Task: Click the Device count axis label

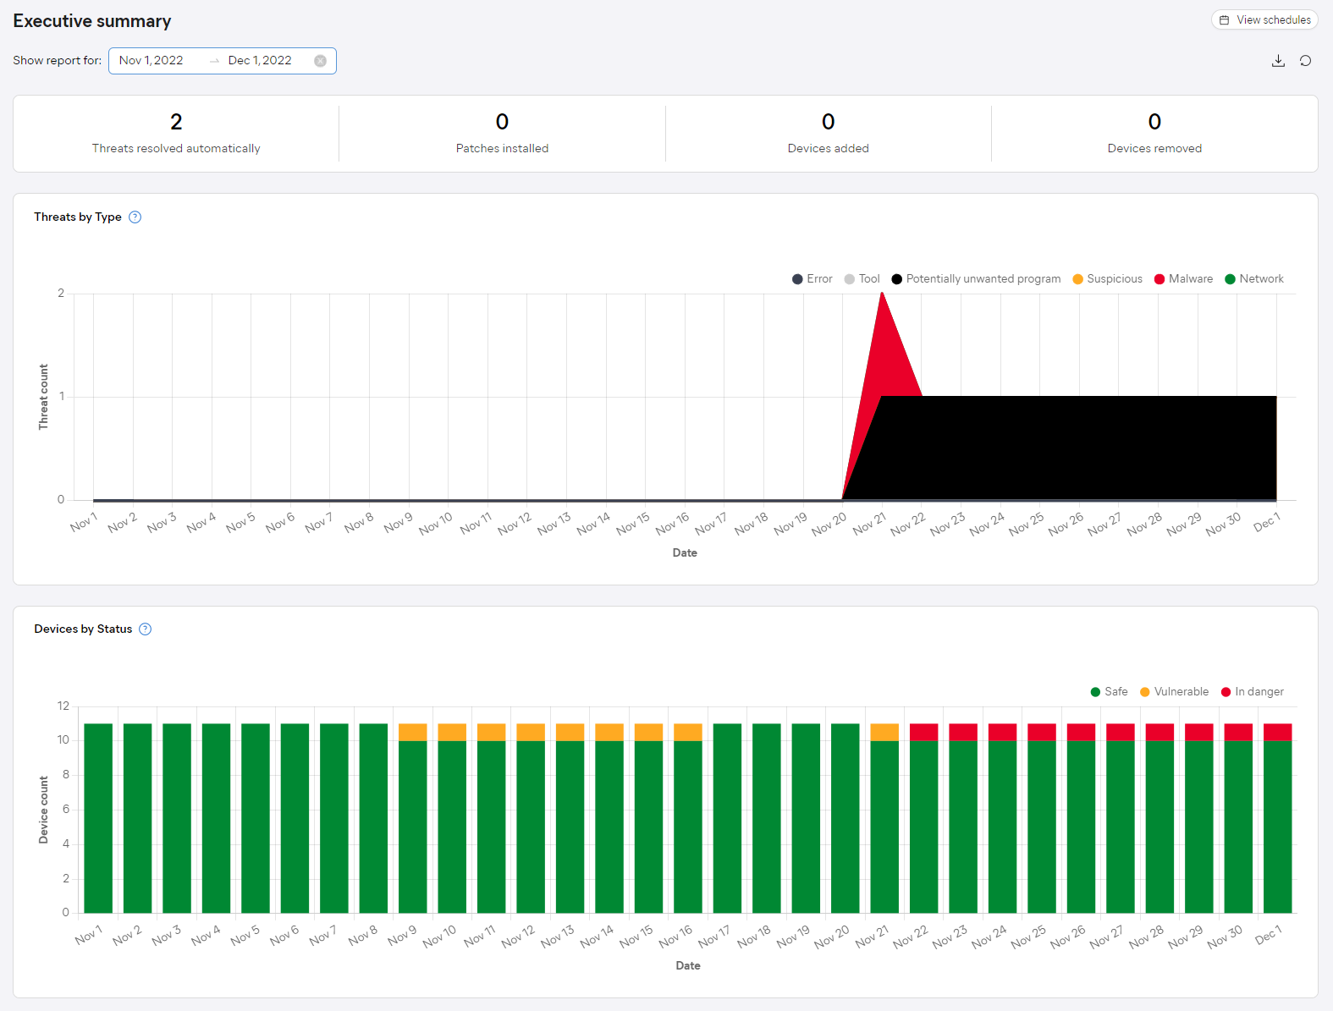Action: [43, 810]
